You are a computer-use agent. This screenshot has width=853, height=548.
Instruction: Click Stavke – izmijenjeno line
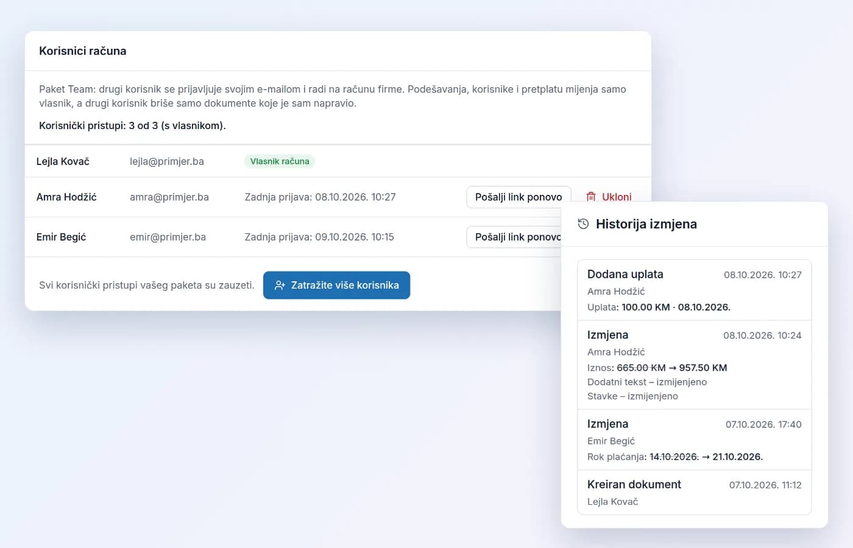click(x=632, y=396)
